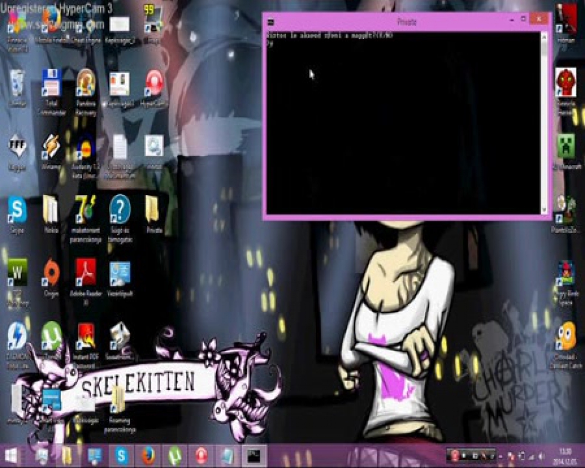Select the Recycle Bin desktop icon
The image size is (585, 468).
coord(17,88)
